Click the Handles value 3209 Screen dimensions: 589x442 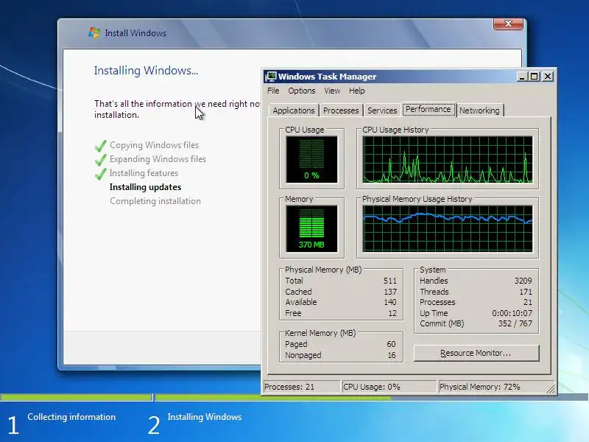(x=523, y=281)
